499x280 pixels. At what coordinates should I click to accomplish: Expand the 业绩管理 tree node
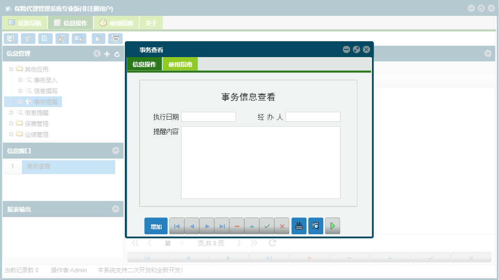(11, 134)
